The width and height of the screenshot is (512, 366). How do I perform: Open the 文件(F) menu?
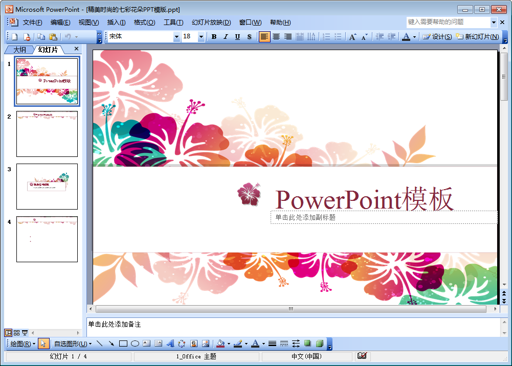(x=32, y=22)
